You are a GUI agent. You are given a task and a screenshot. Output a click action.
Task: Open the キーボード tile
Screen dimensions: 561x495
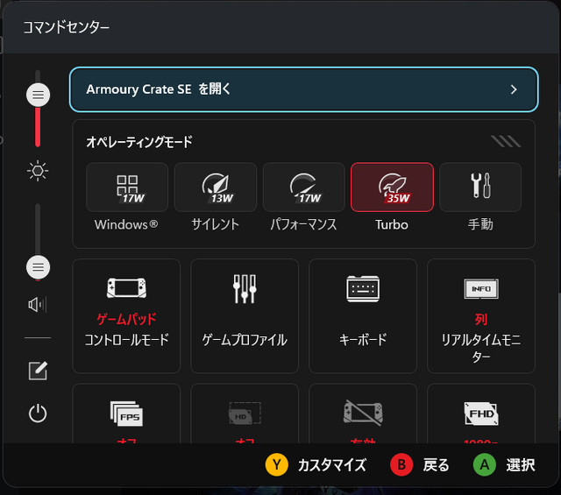tap(362, 315)
